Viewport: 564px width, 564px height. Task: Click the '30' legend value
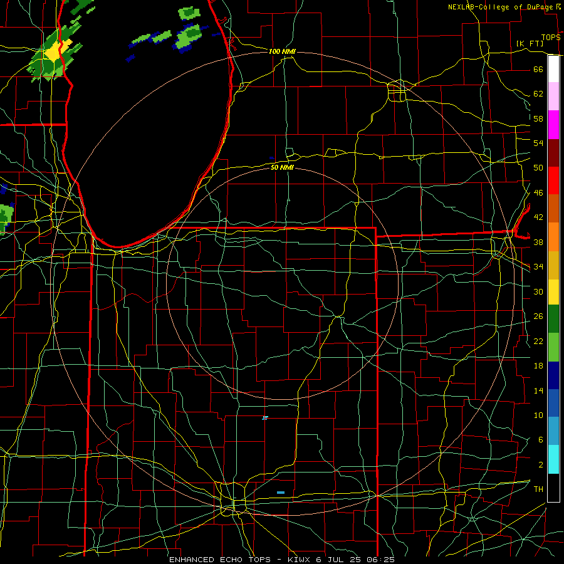(538, 291)
